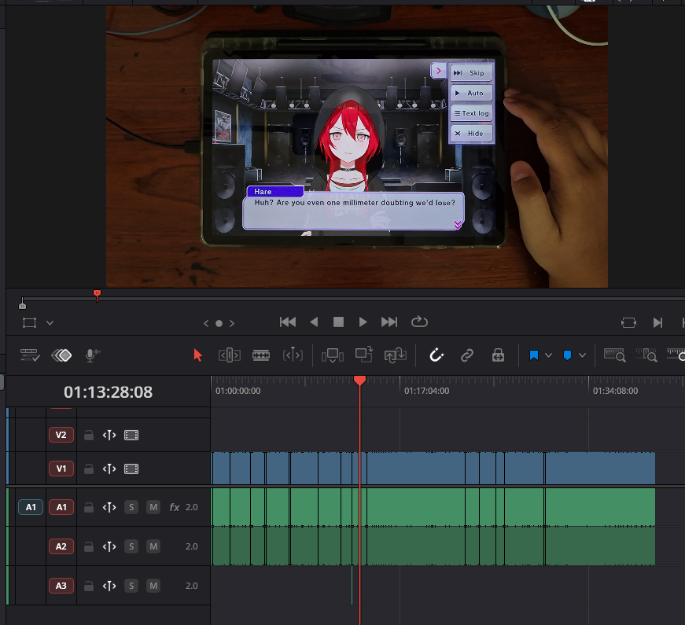The width and height of the screenshot is (685, 625).
Task: Add a blue flag to clip
Action: [x=533, y=355]
